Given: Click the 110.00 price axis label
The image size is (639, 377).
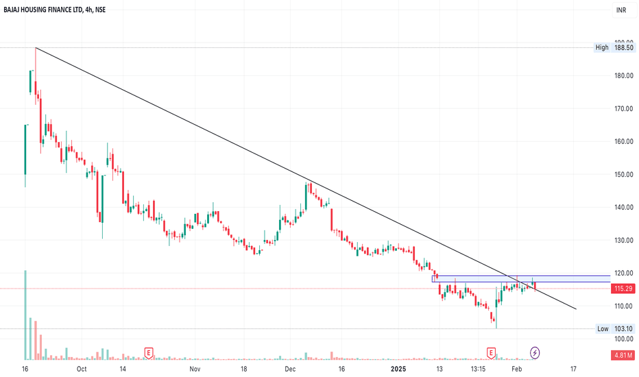Looking at the screenshot, I should (623, 306).
